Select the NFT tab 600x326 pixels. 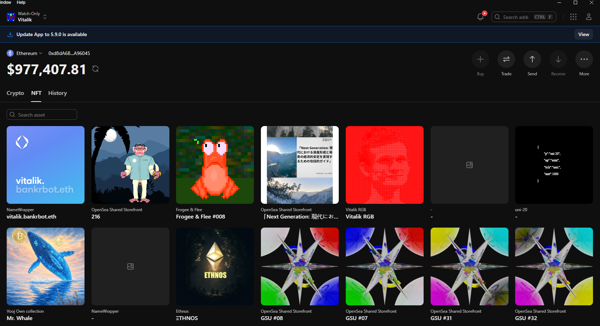36,93
